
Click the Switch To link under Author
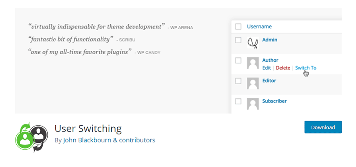pos(306,68)
